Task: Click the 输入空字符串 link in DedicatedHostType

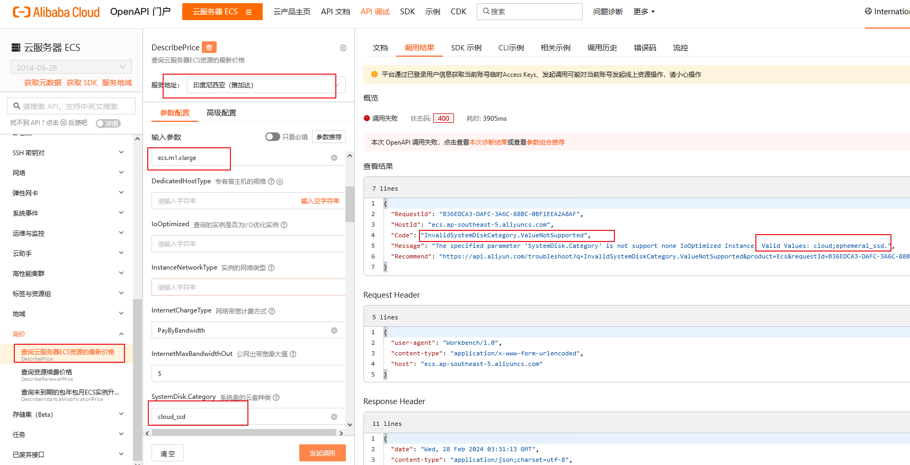Action: coord(320,201)
